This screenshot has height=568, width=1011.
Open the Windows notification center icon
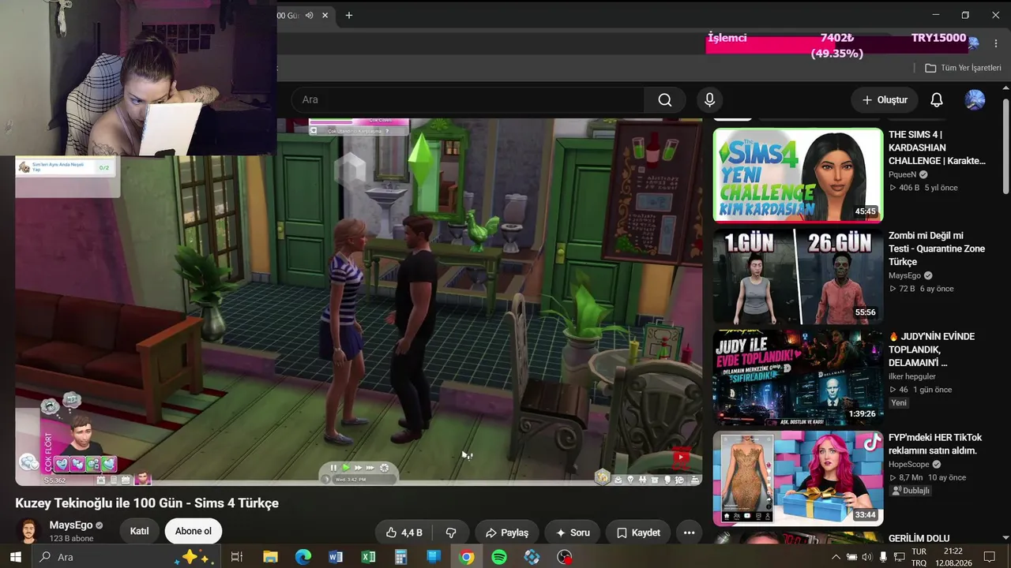(990, 557)
